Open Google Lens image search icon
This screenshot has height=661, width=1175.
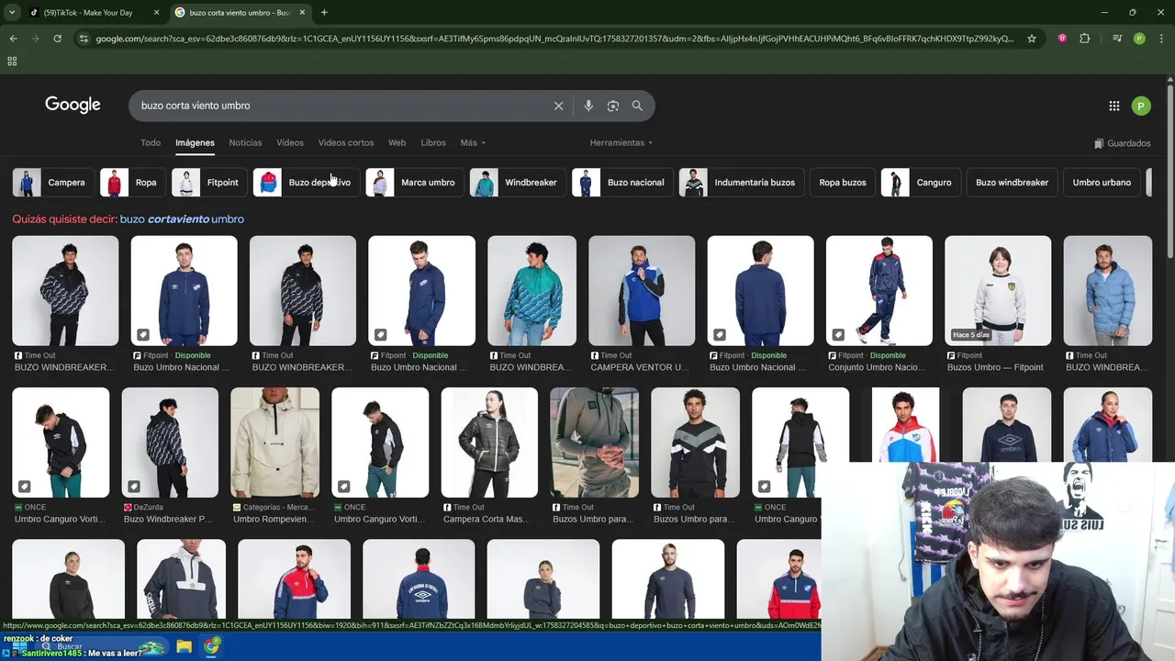613,106
